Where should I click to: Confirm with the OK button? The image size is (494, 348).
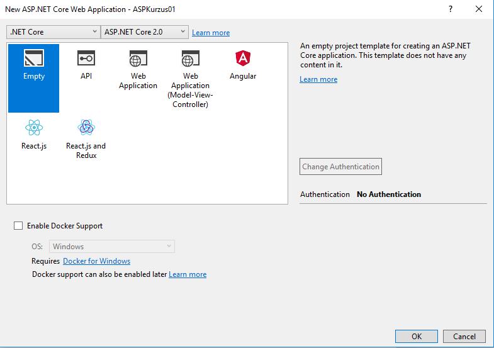coord(417,336)
